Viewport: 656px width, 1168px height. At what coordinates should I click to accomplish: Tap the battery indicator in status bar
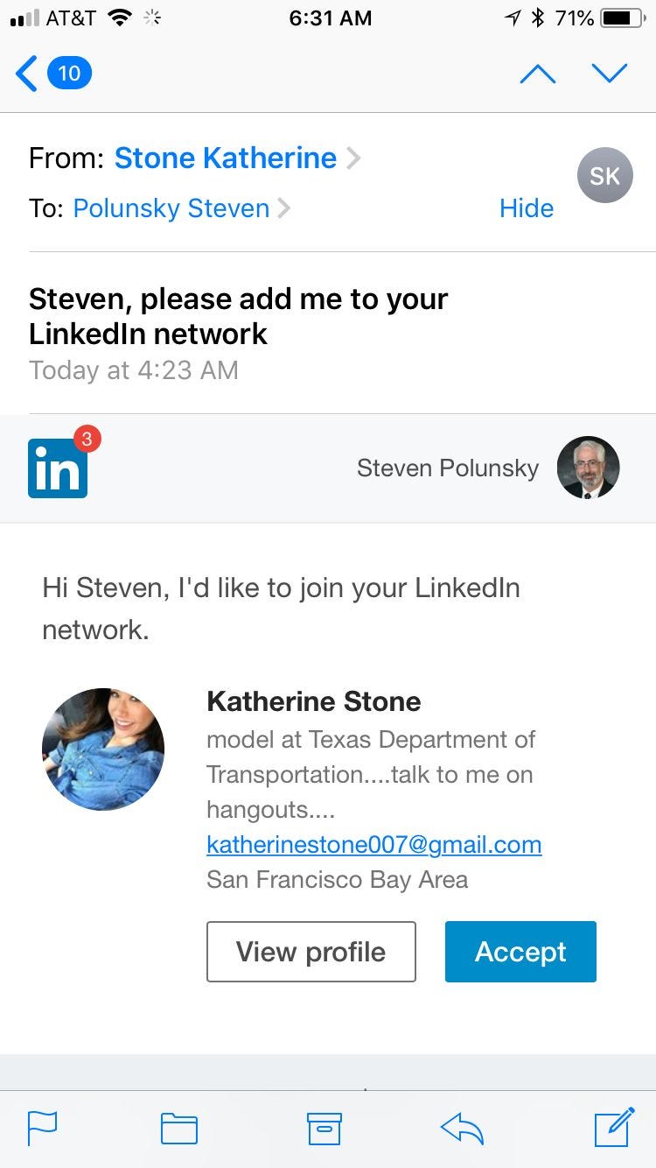[622, 18]
